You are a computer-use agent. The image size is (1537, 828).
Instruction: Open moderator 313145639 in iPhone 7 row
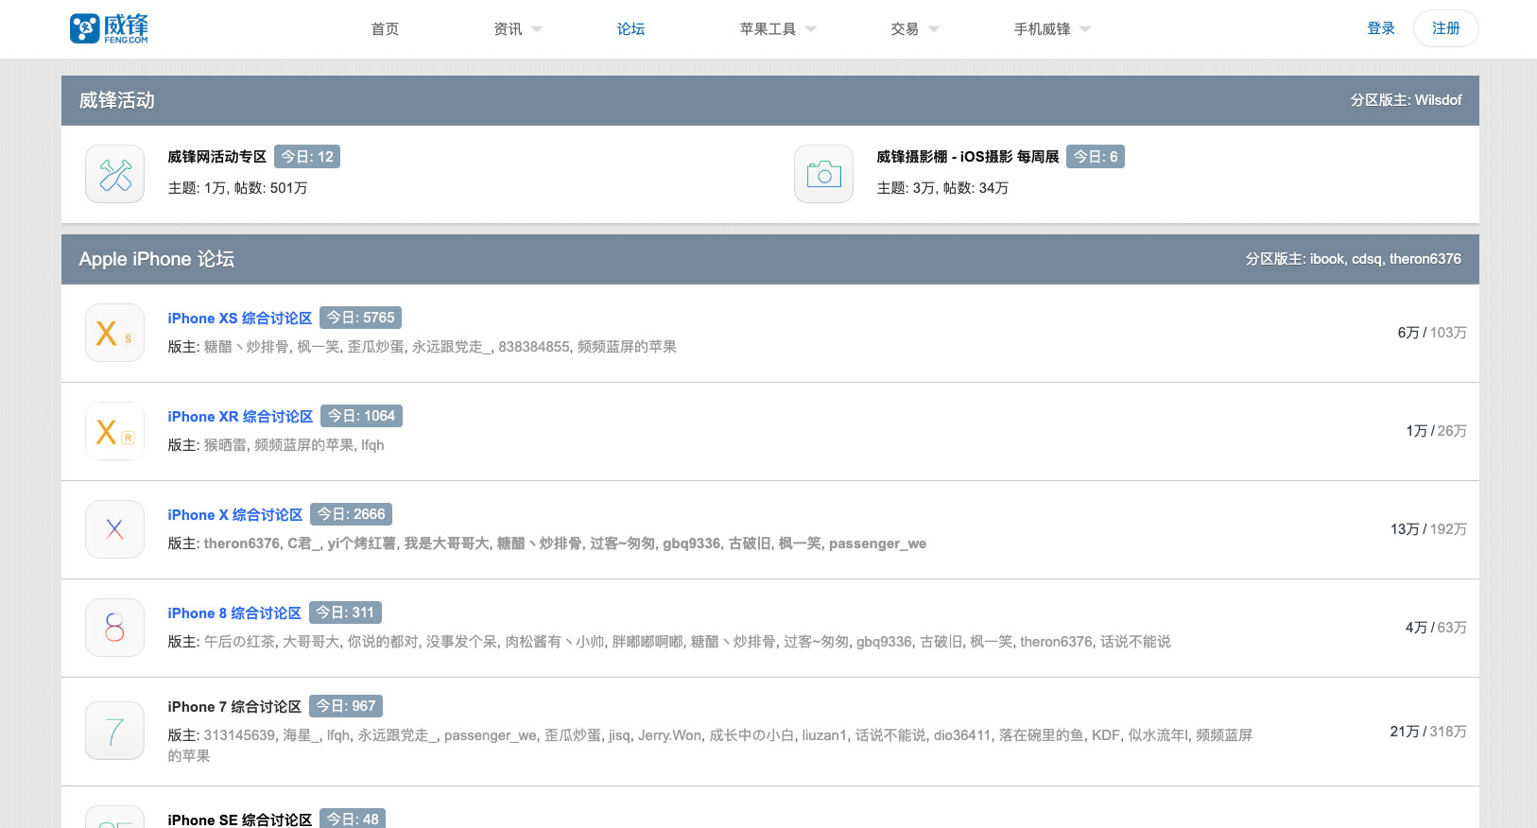240,735
